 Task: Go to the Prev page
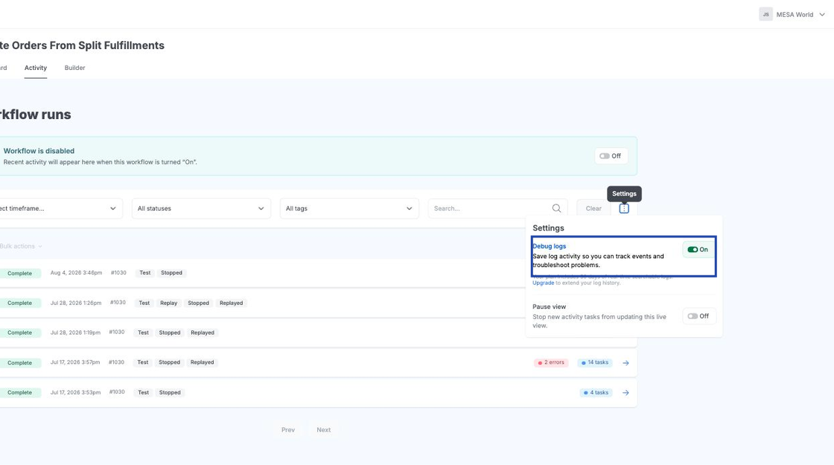click(x=287, y=430)
